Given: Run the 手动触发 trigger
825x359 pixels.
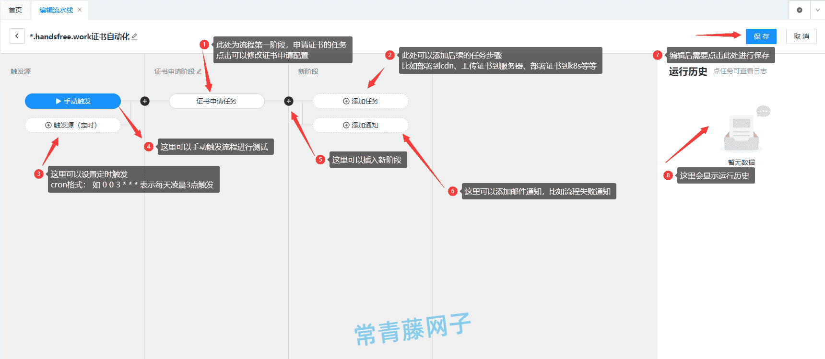Looking at the screenshot, I should point(73,101).
